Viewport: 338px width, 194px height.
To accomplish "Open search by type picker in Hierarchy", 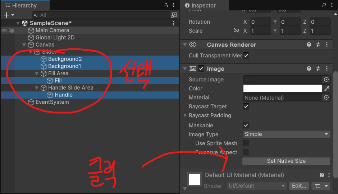I will pyautogui.click(x=174, y=15).
